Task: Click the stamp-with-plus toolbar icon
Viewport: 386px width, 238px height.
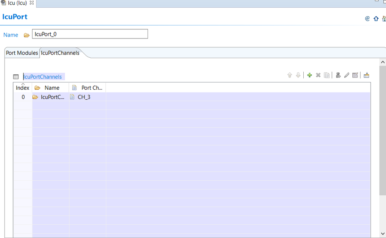Action: click(x=338, y=75)
